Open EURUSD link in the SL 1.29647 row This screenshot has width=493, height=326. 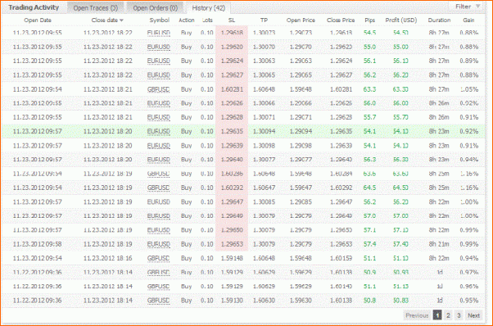pyautogui.click(x=159, y=201)
